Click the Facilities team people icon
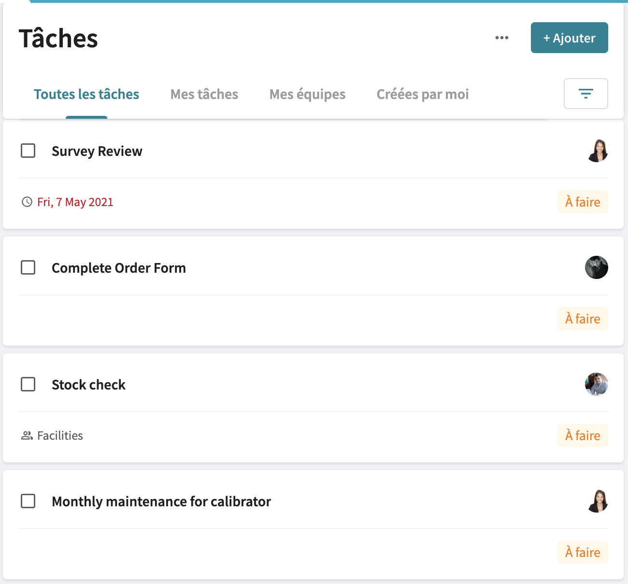 coord(27,435)
